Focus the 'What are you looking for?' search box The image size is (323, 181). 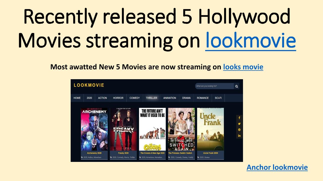click(214, 86)
